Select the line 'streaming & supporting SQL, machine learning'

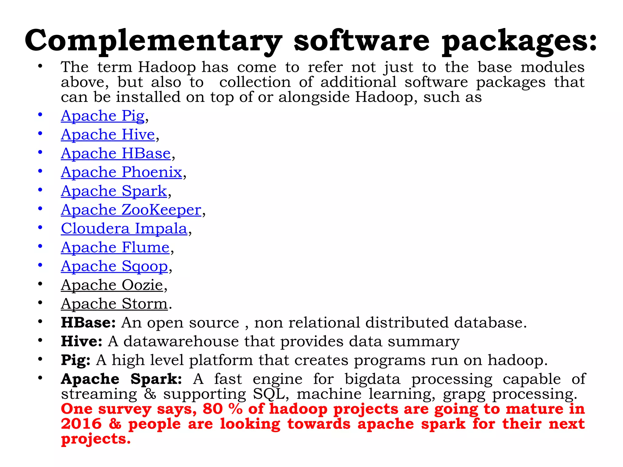pyautogui.click(x=319, y=394)
